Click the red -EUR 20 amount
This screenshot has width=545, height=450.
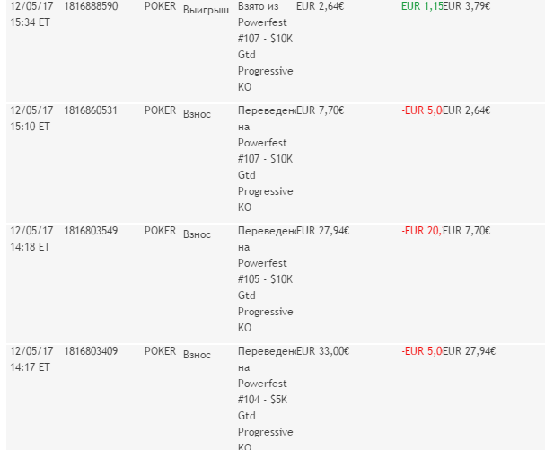420,230
